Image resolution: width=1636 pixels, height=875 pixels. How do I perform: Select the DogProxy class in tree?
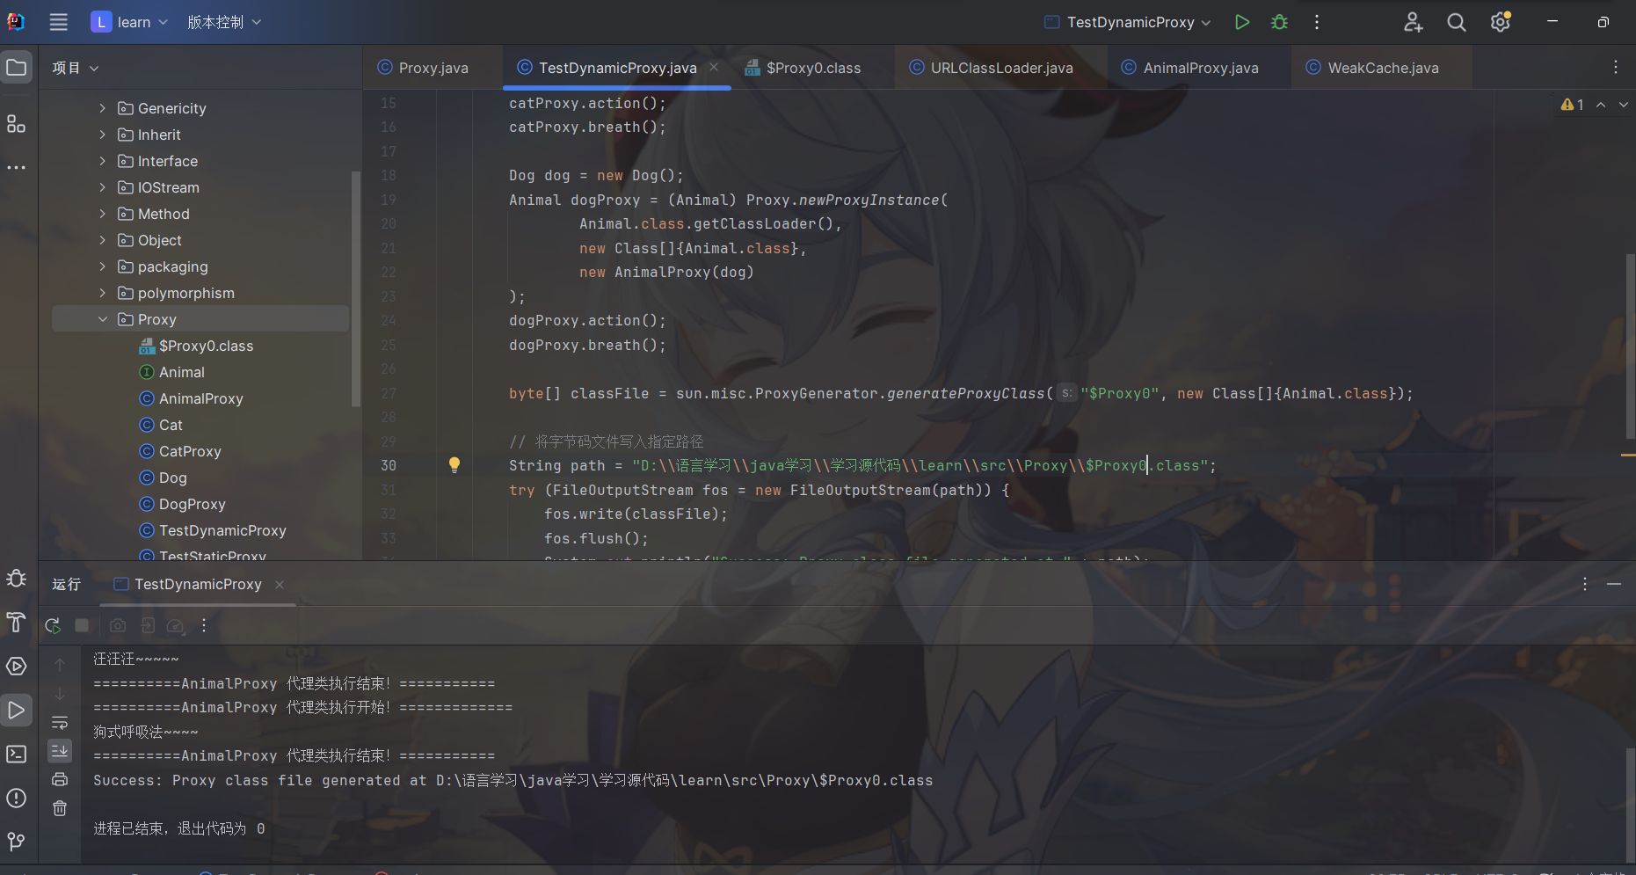(x=183, y=504)
